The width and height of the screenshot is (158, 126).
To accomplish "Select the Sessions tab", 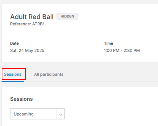I will 13,74.
